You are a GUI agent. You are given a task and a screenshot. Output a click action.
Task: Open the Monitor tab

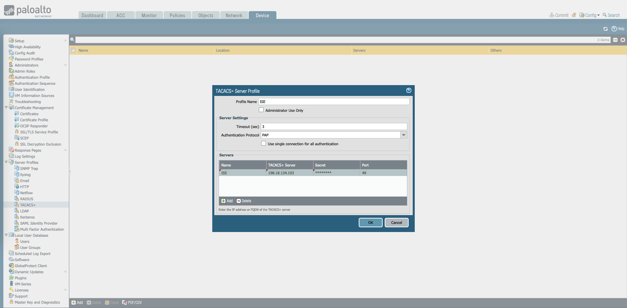point(149,16)
